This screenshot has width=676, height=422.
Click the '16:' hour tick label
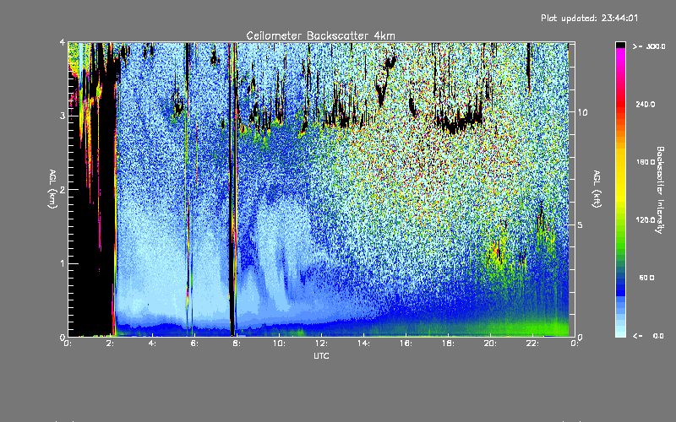point(406,344)
